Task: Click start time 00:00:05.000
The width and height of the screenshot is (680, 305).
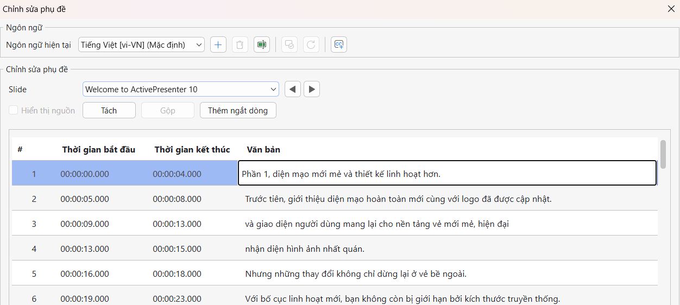Action: click(x=85, y=199)
